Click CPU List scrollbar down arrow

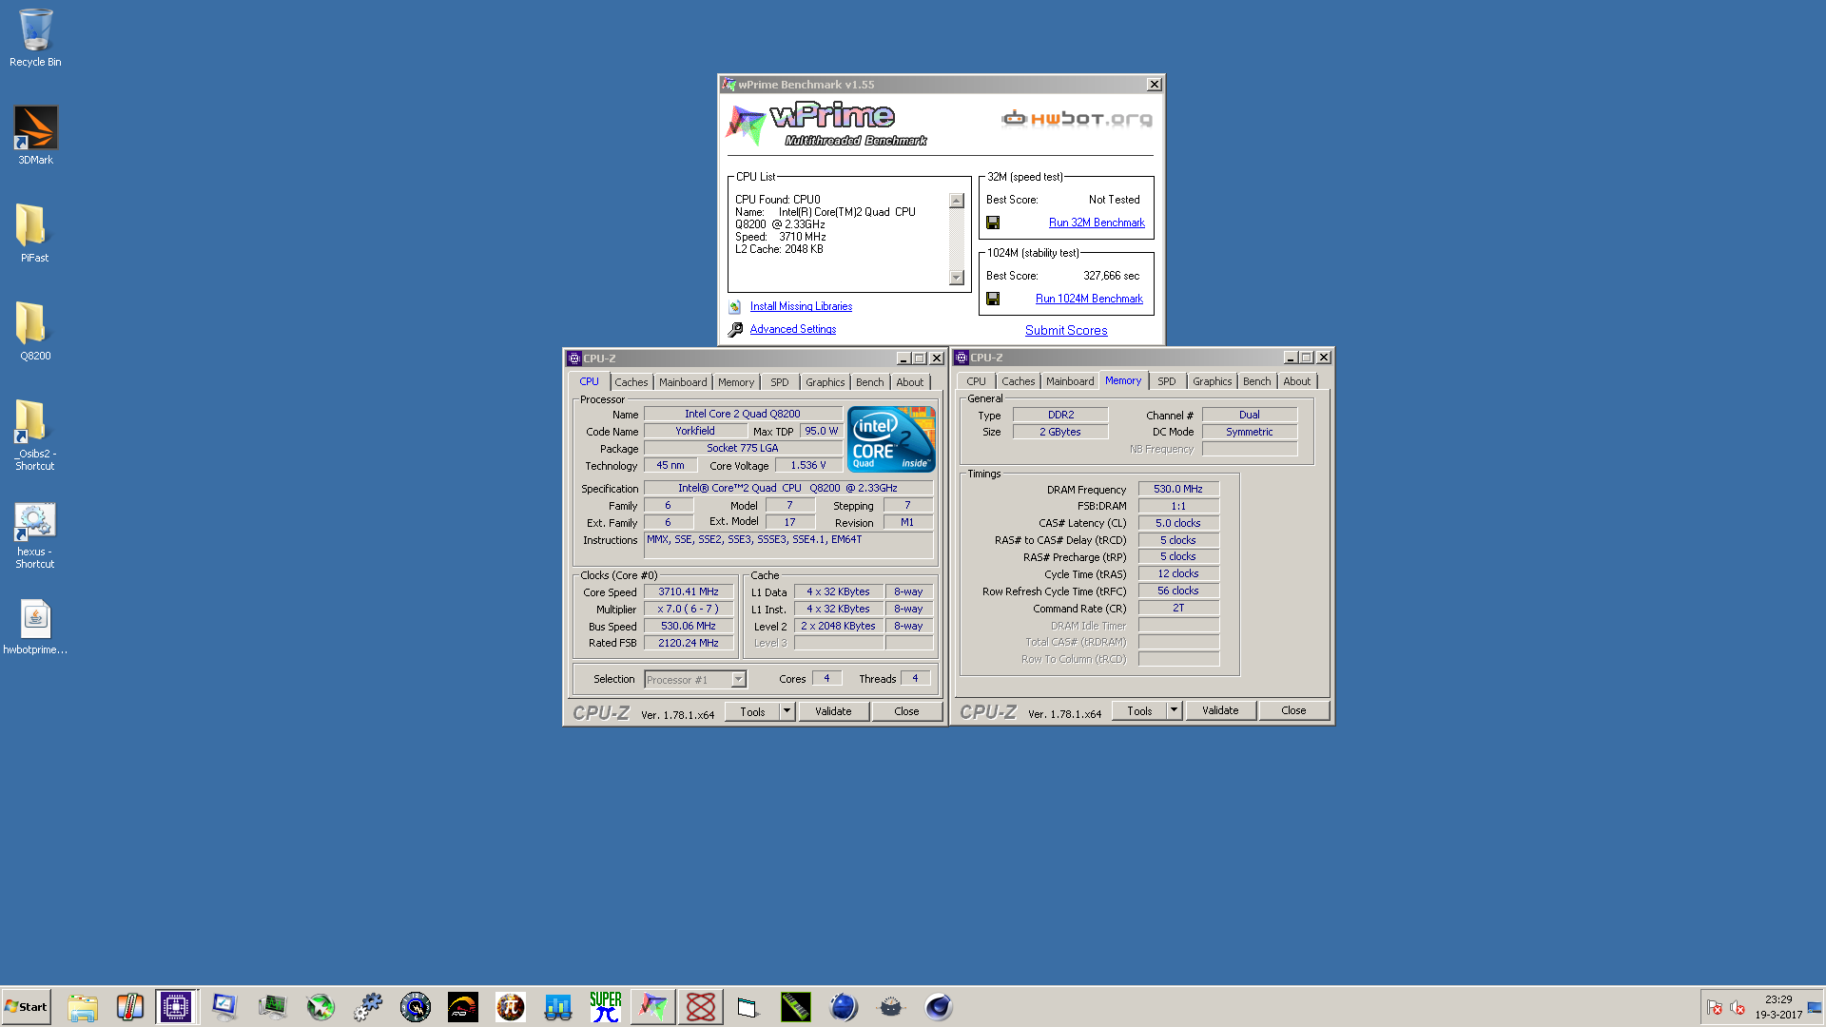point(957,278)
